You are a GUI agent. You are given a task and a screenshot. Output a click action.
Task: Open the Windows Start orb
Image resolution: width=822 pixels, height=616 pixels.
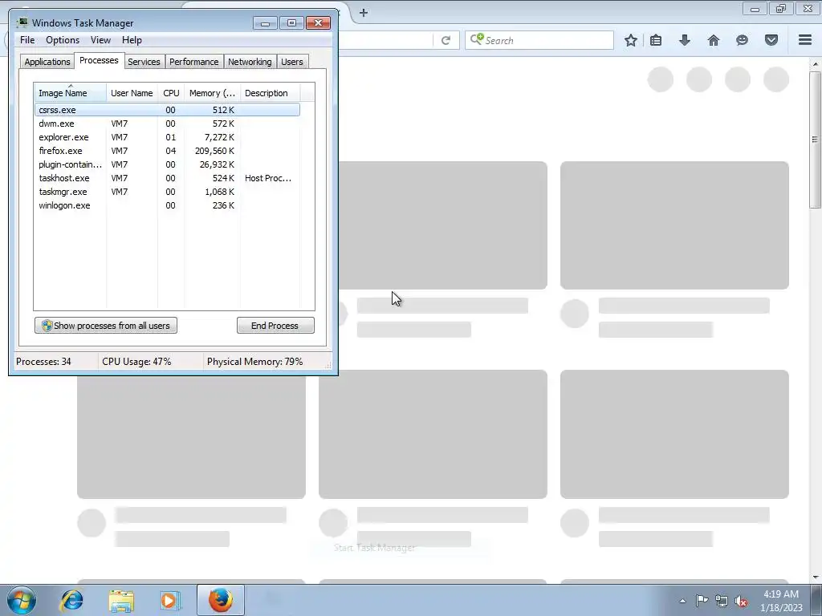[22, 600]
